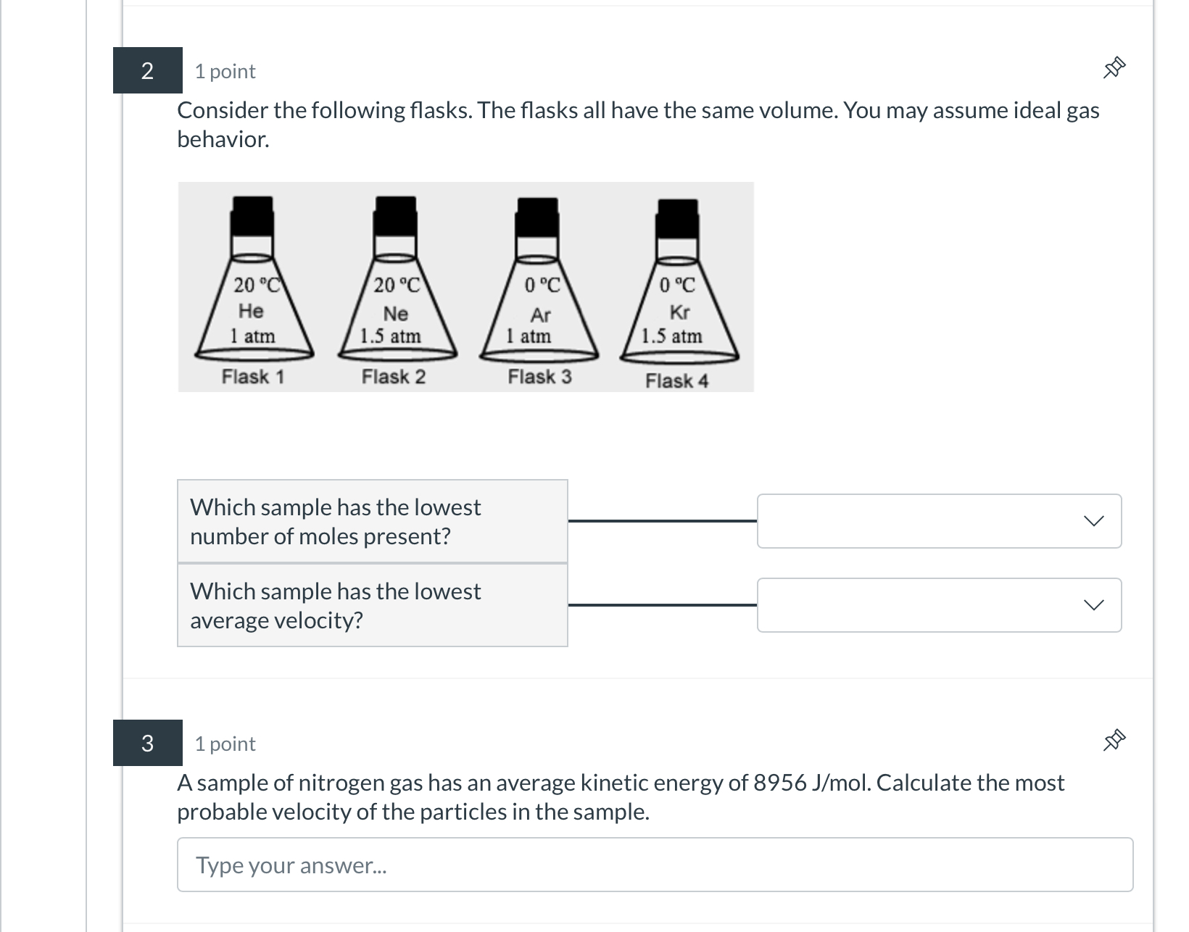Viewport: 1189px width, 932px height.
Task: Click the 1 point label on question 3
Action: 223,743
